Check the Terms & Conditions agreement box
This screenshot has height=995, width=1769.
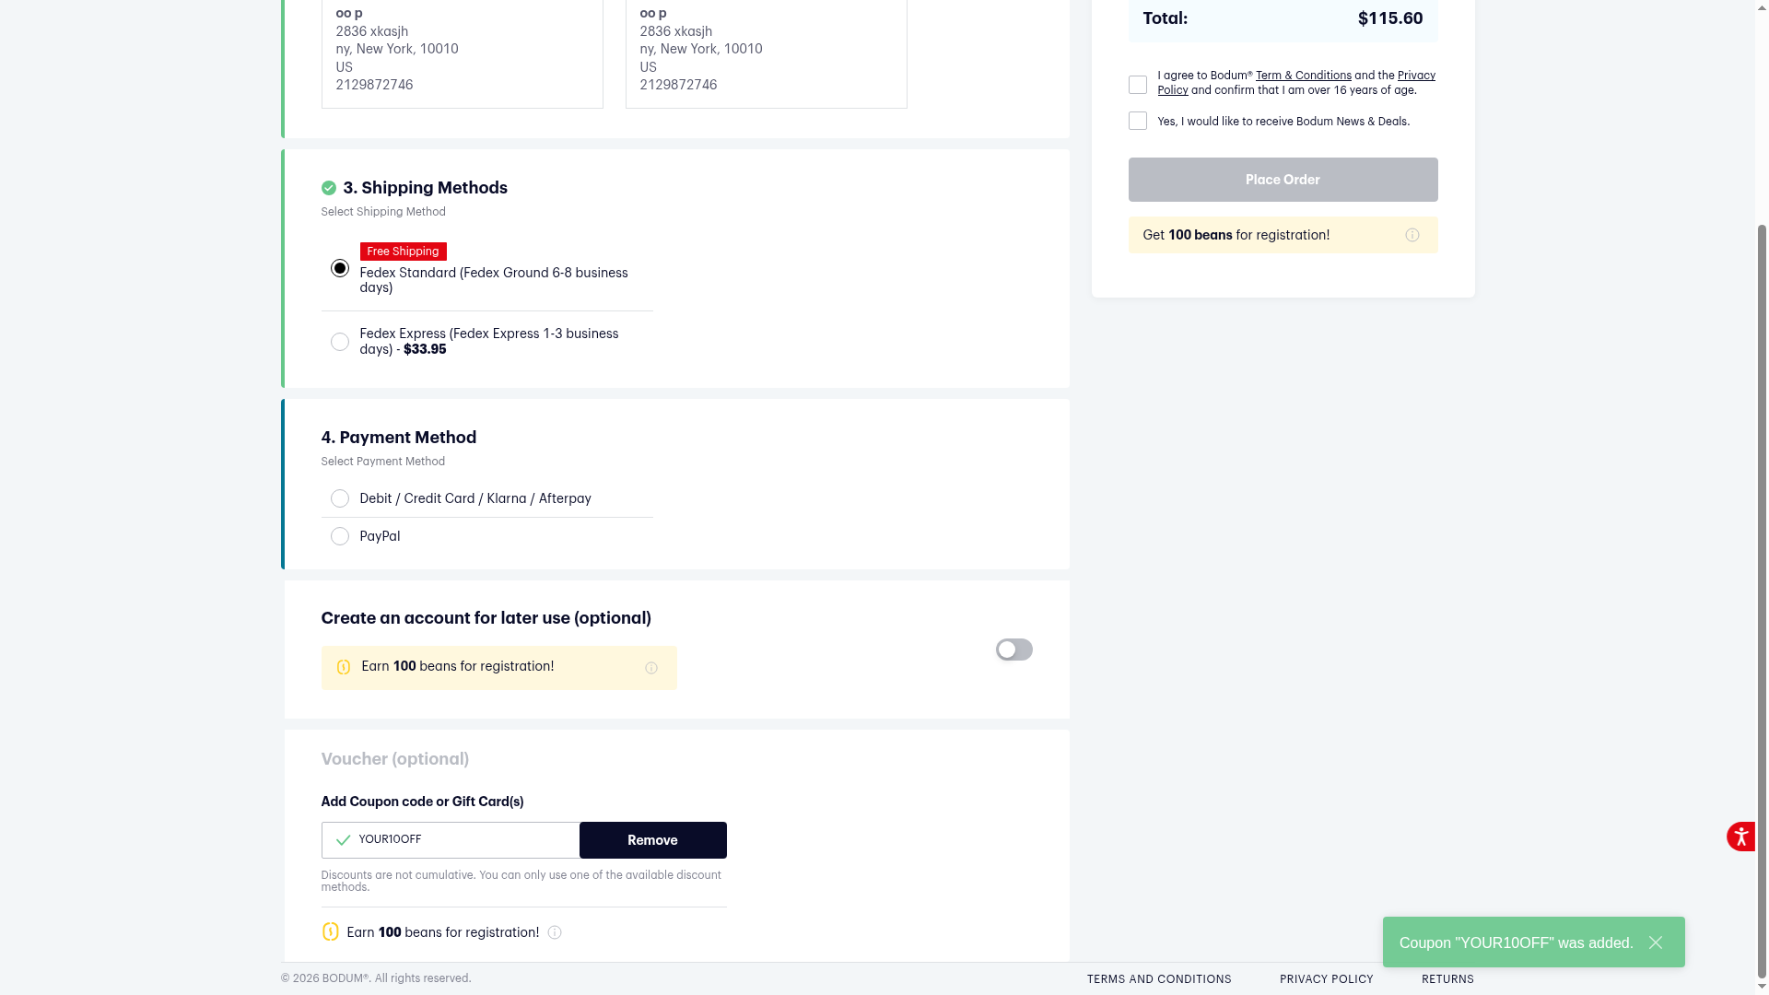pyautogui.click(x=1138, y=85)
